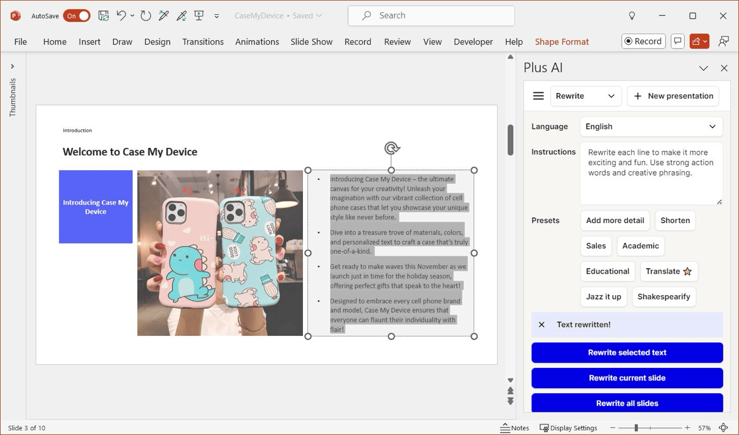Choose the Translate preset
Viewport: 739px width, 435px height.
coord(669,271)
